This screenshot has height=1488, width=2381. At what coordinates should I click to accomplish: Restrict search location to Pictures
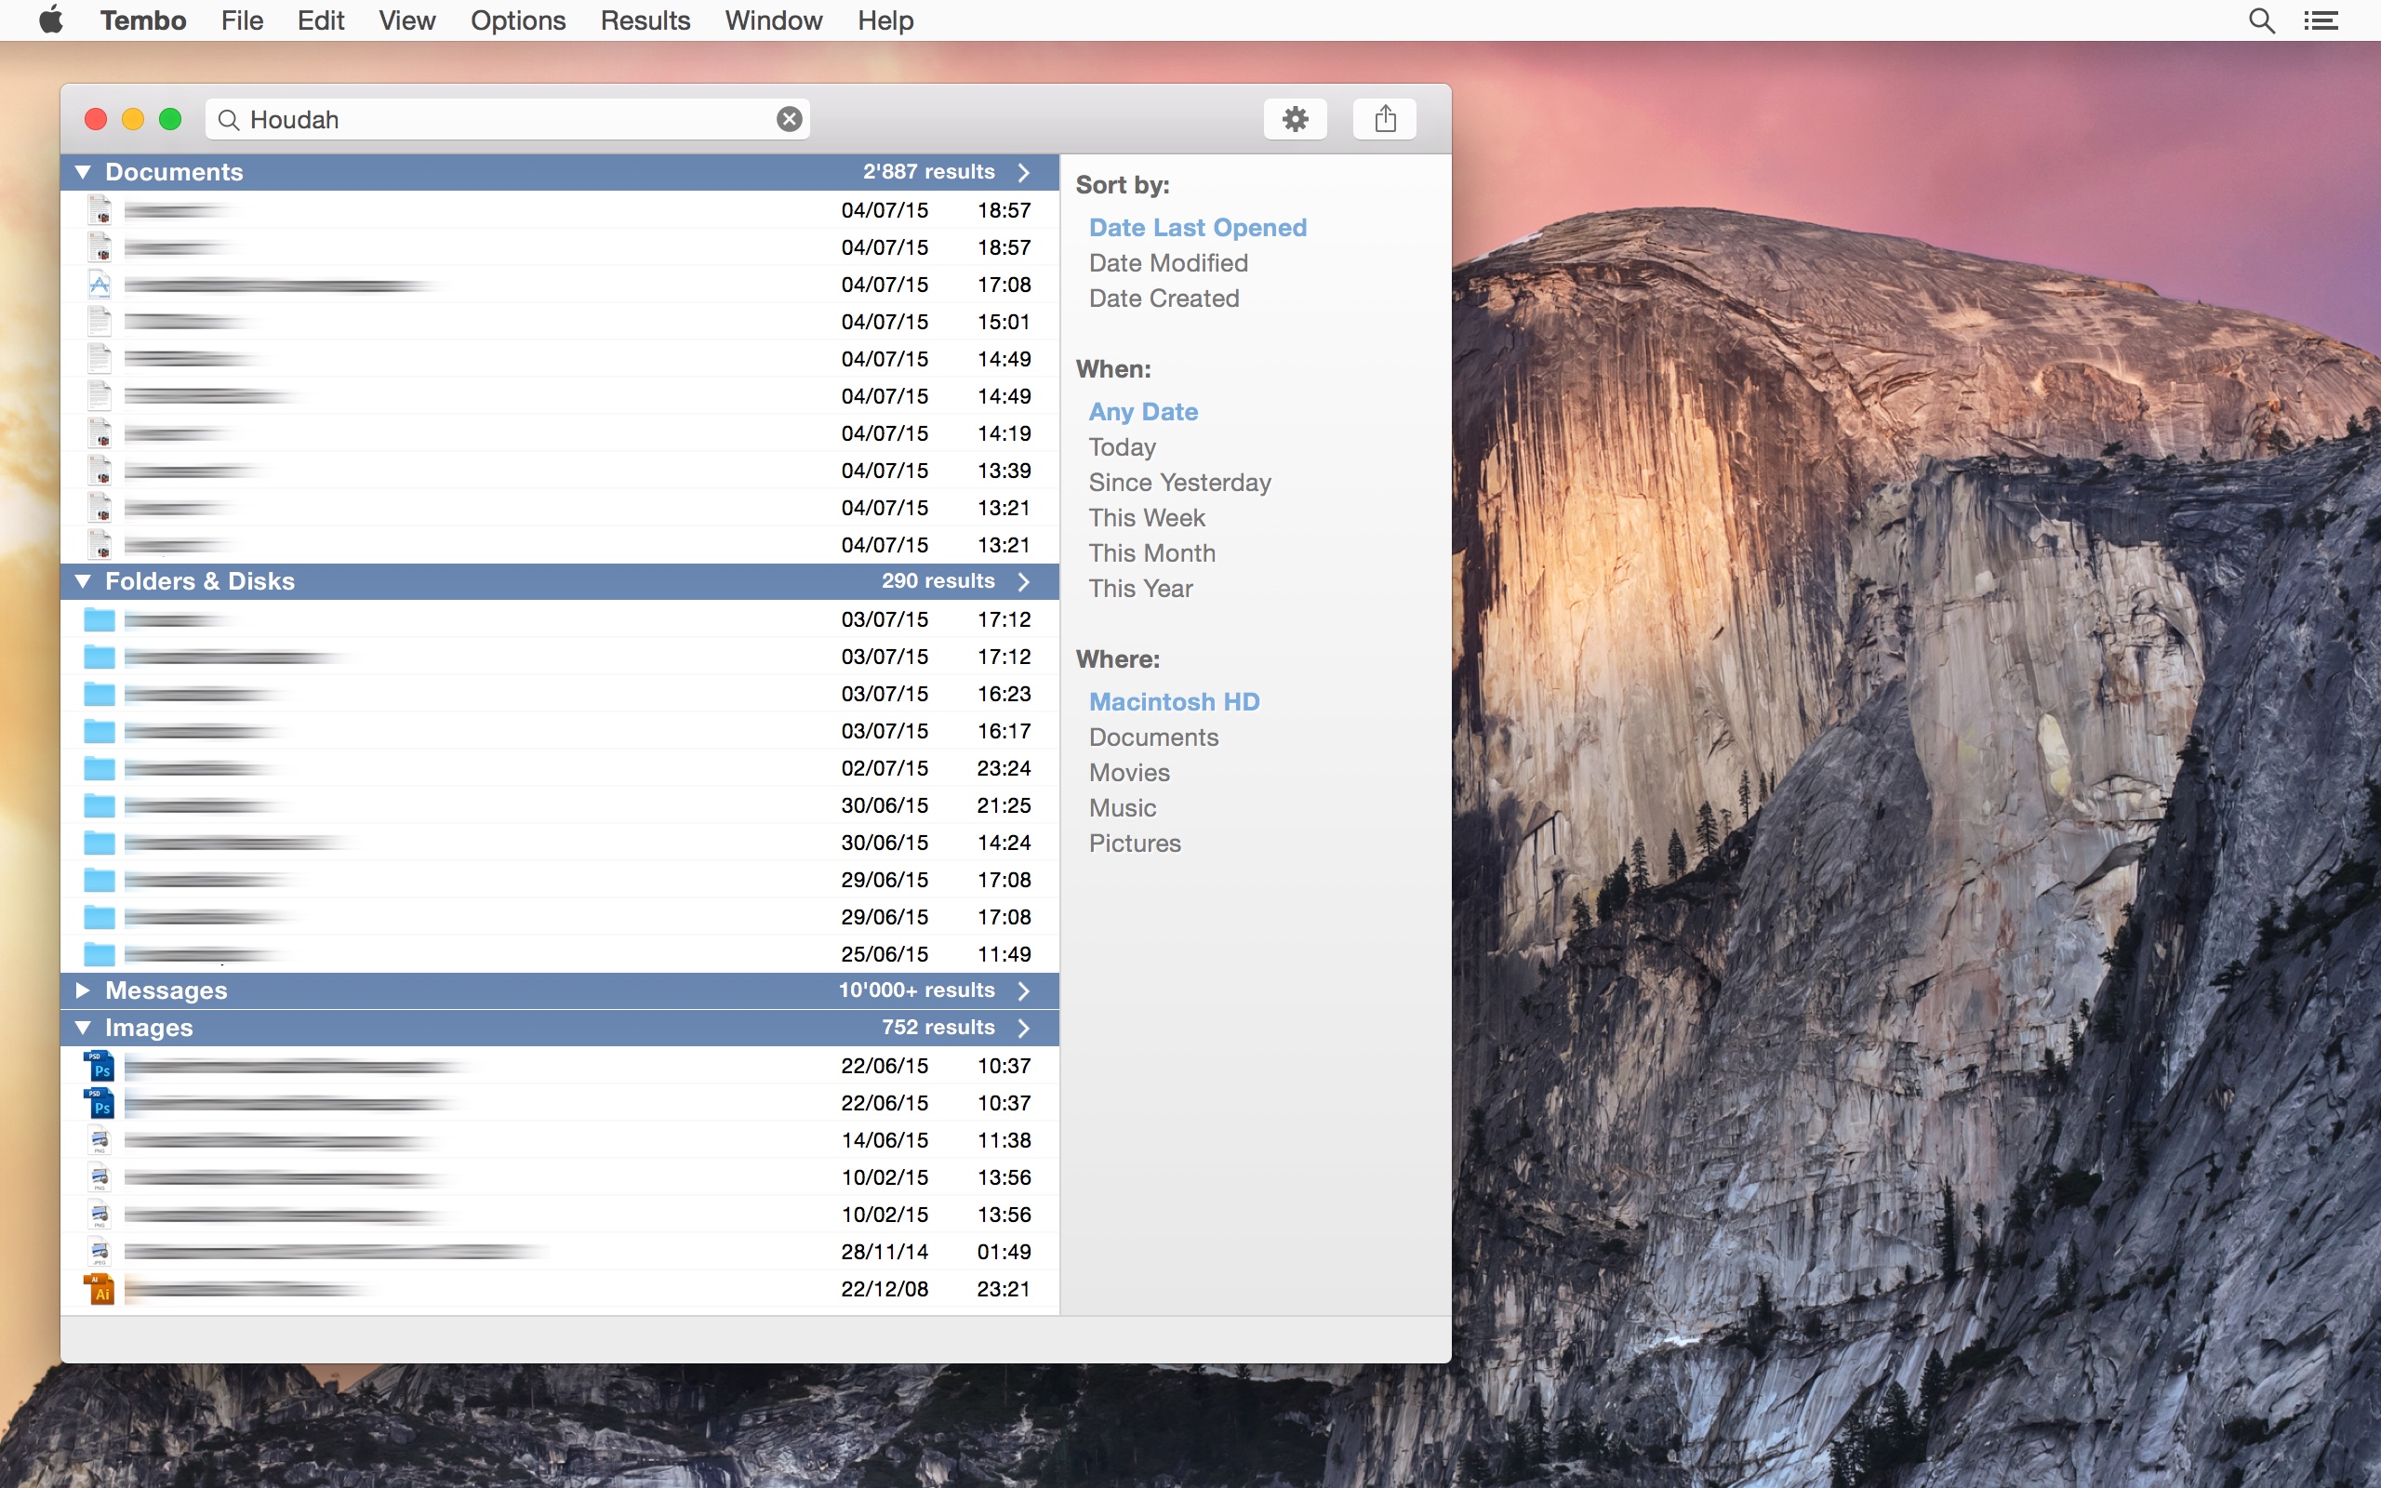[x=1135, y=844]
